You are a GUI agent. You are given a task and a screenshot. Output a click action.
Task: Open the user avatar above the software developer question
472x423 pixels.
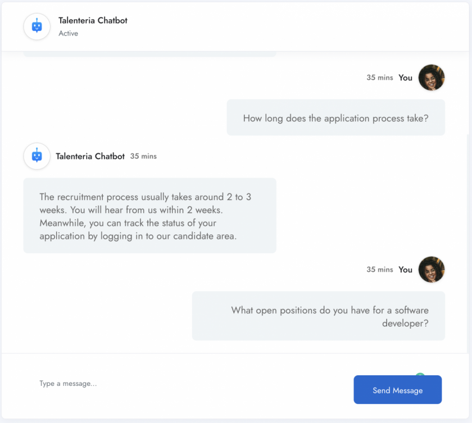(x=432, y=269)
